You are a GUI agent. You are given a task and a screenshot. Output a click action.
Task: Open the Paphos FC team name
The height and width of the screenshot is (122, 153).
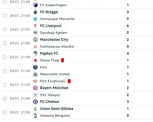tap(49, 54)
